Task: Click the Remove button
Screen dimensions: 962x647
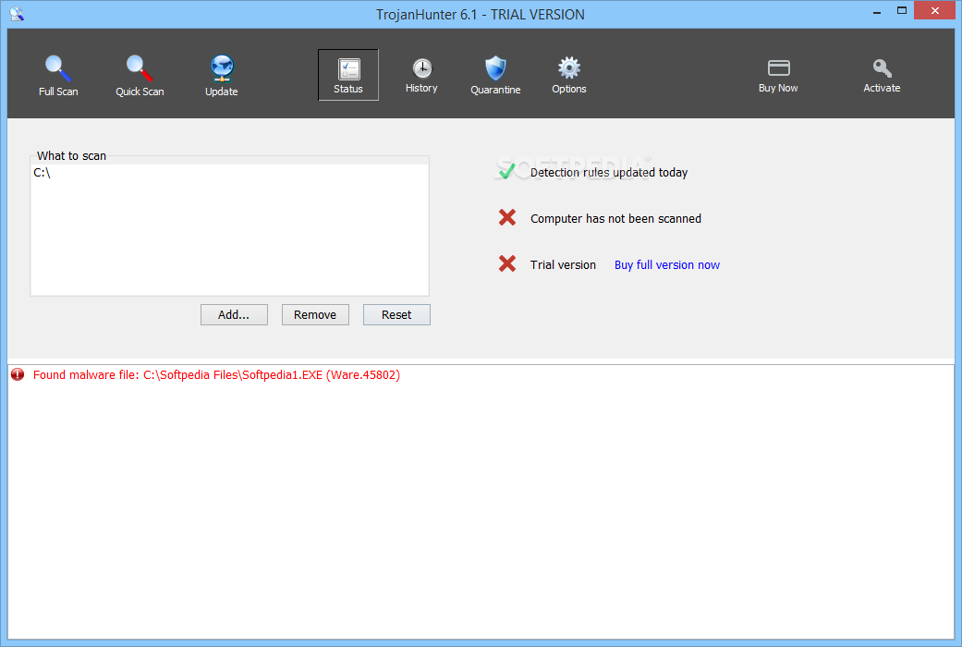Action: point(315,315)
